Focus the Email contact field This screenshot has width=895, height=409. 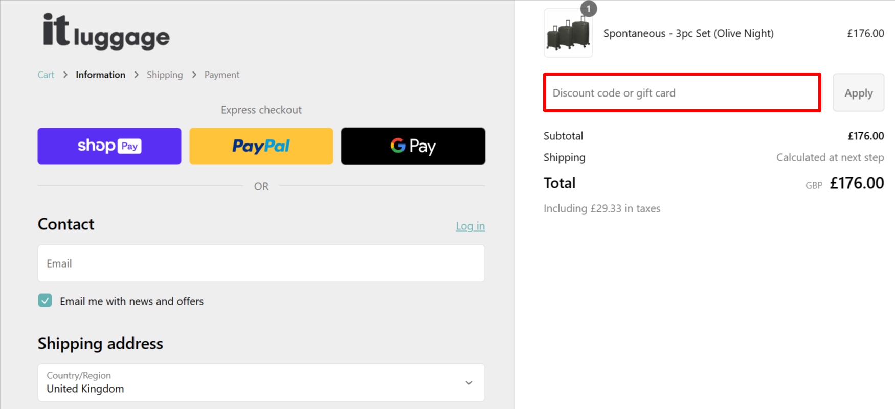coord(261,263)
